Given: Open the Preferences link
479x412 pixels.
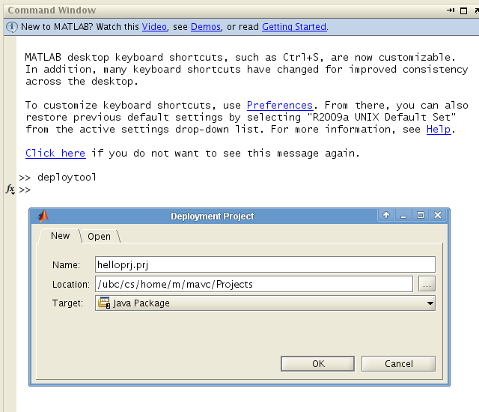Looking at the screenshot, I should (x=280, y=105).
